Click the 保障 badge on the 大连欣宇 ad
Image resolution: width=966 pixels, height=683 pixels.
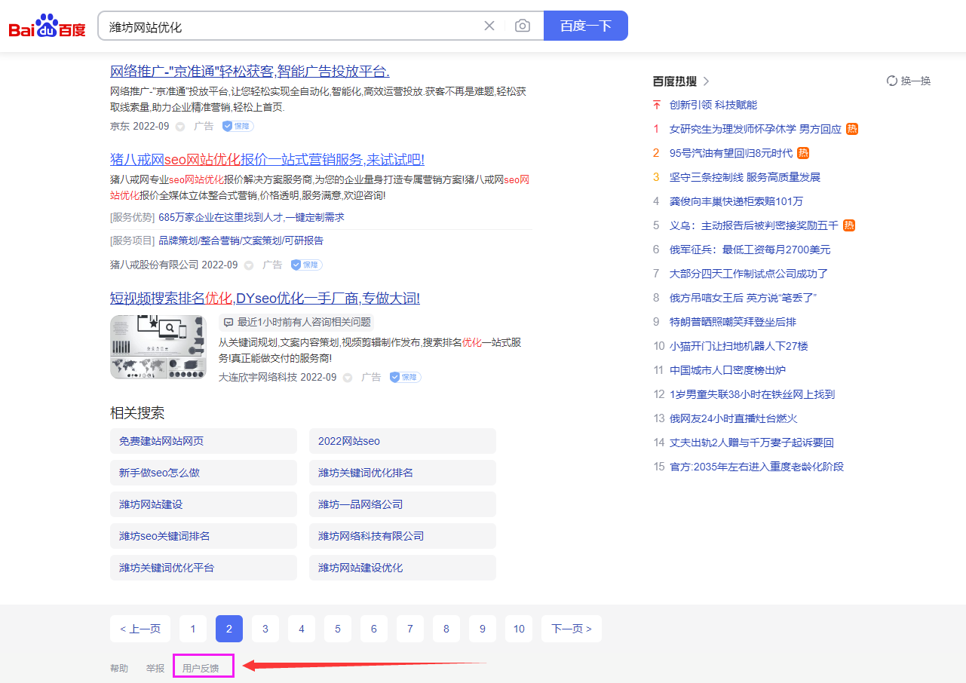405,377
